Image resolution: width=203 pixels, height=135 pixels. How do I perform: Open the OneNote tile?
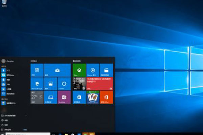click(x=64, y=98)
